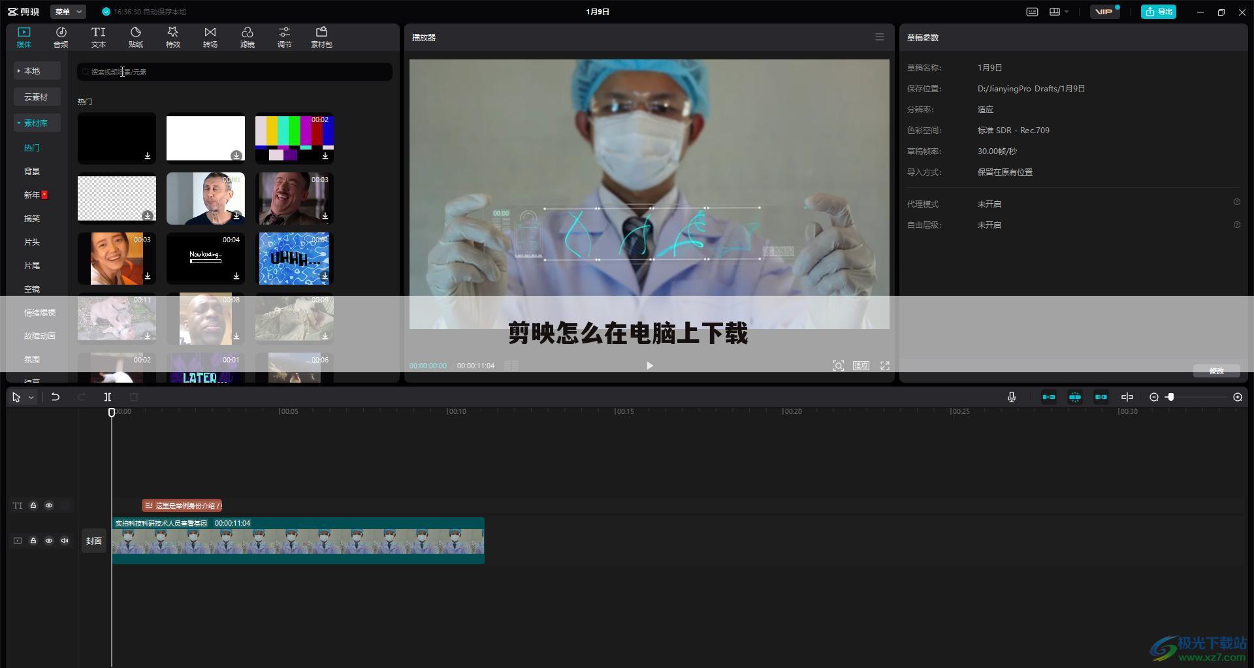
Task: Click the player focus zoom icon
Action: pyautogui.click(x=839, y=366)
